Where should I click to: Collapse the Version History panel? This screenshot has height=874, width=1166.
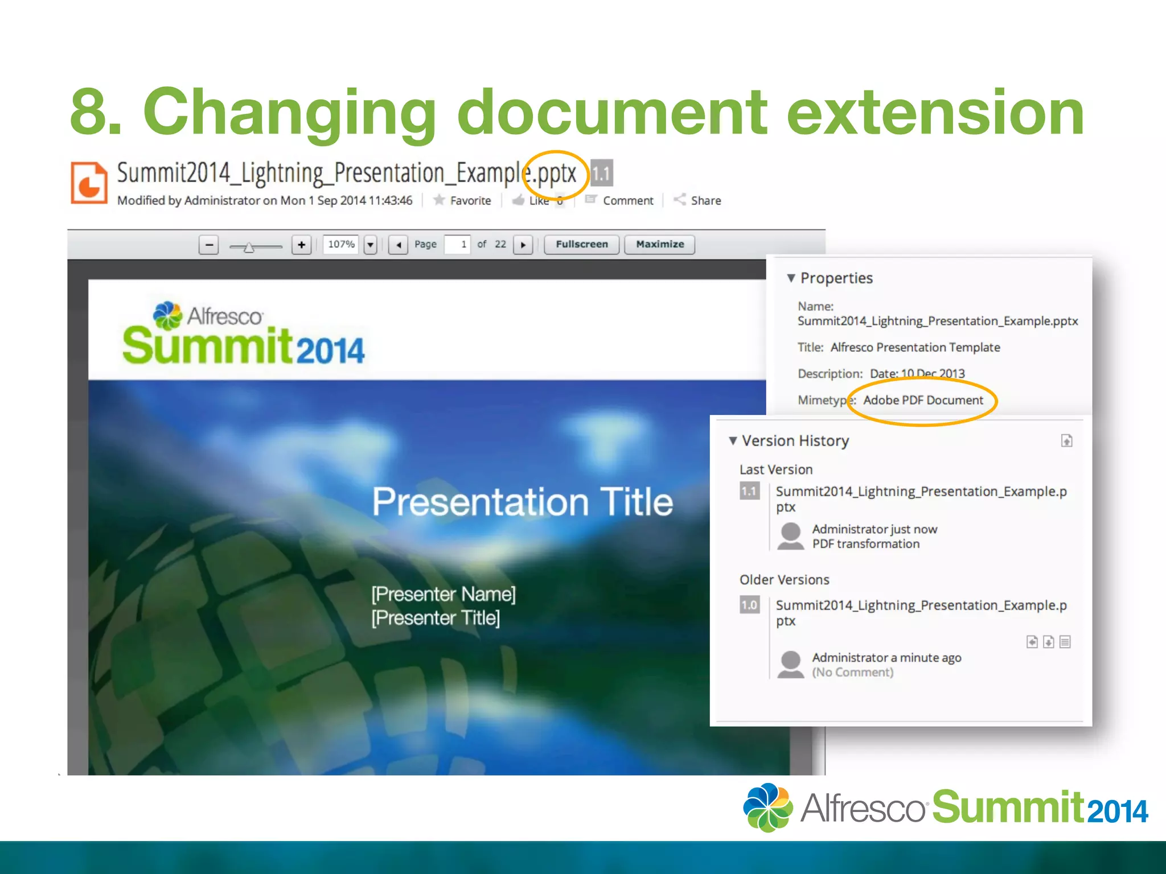[733, 441]
